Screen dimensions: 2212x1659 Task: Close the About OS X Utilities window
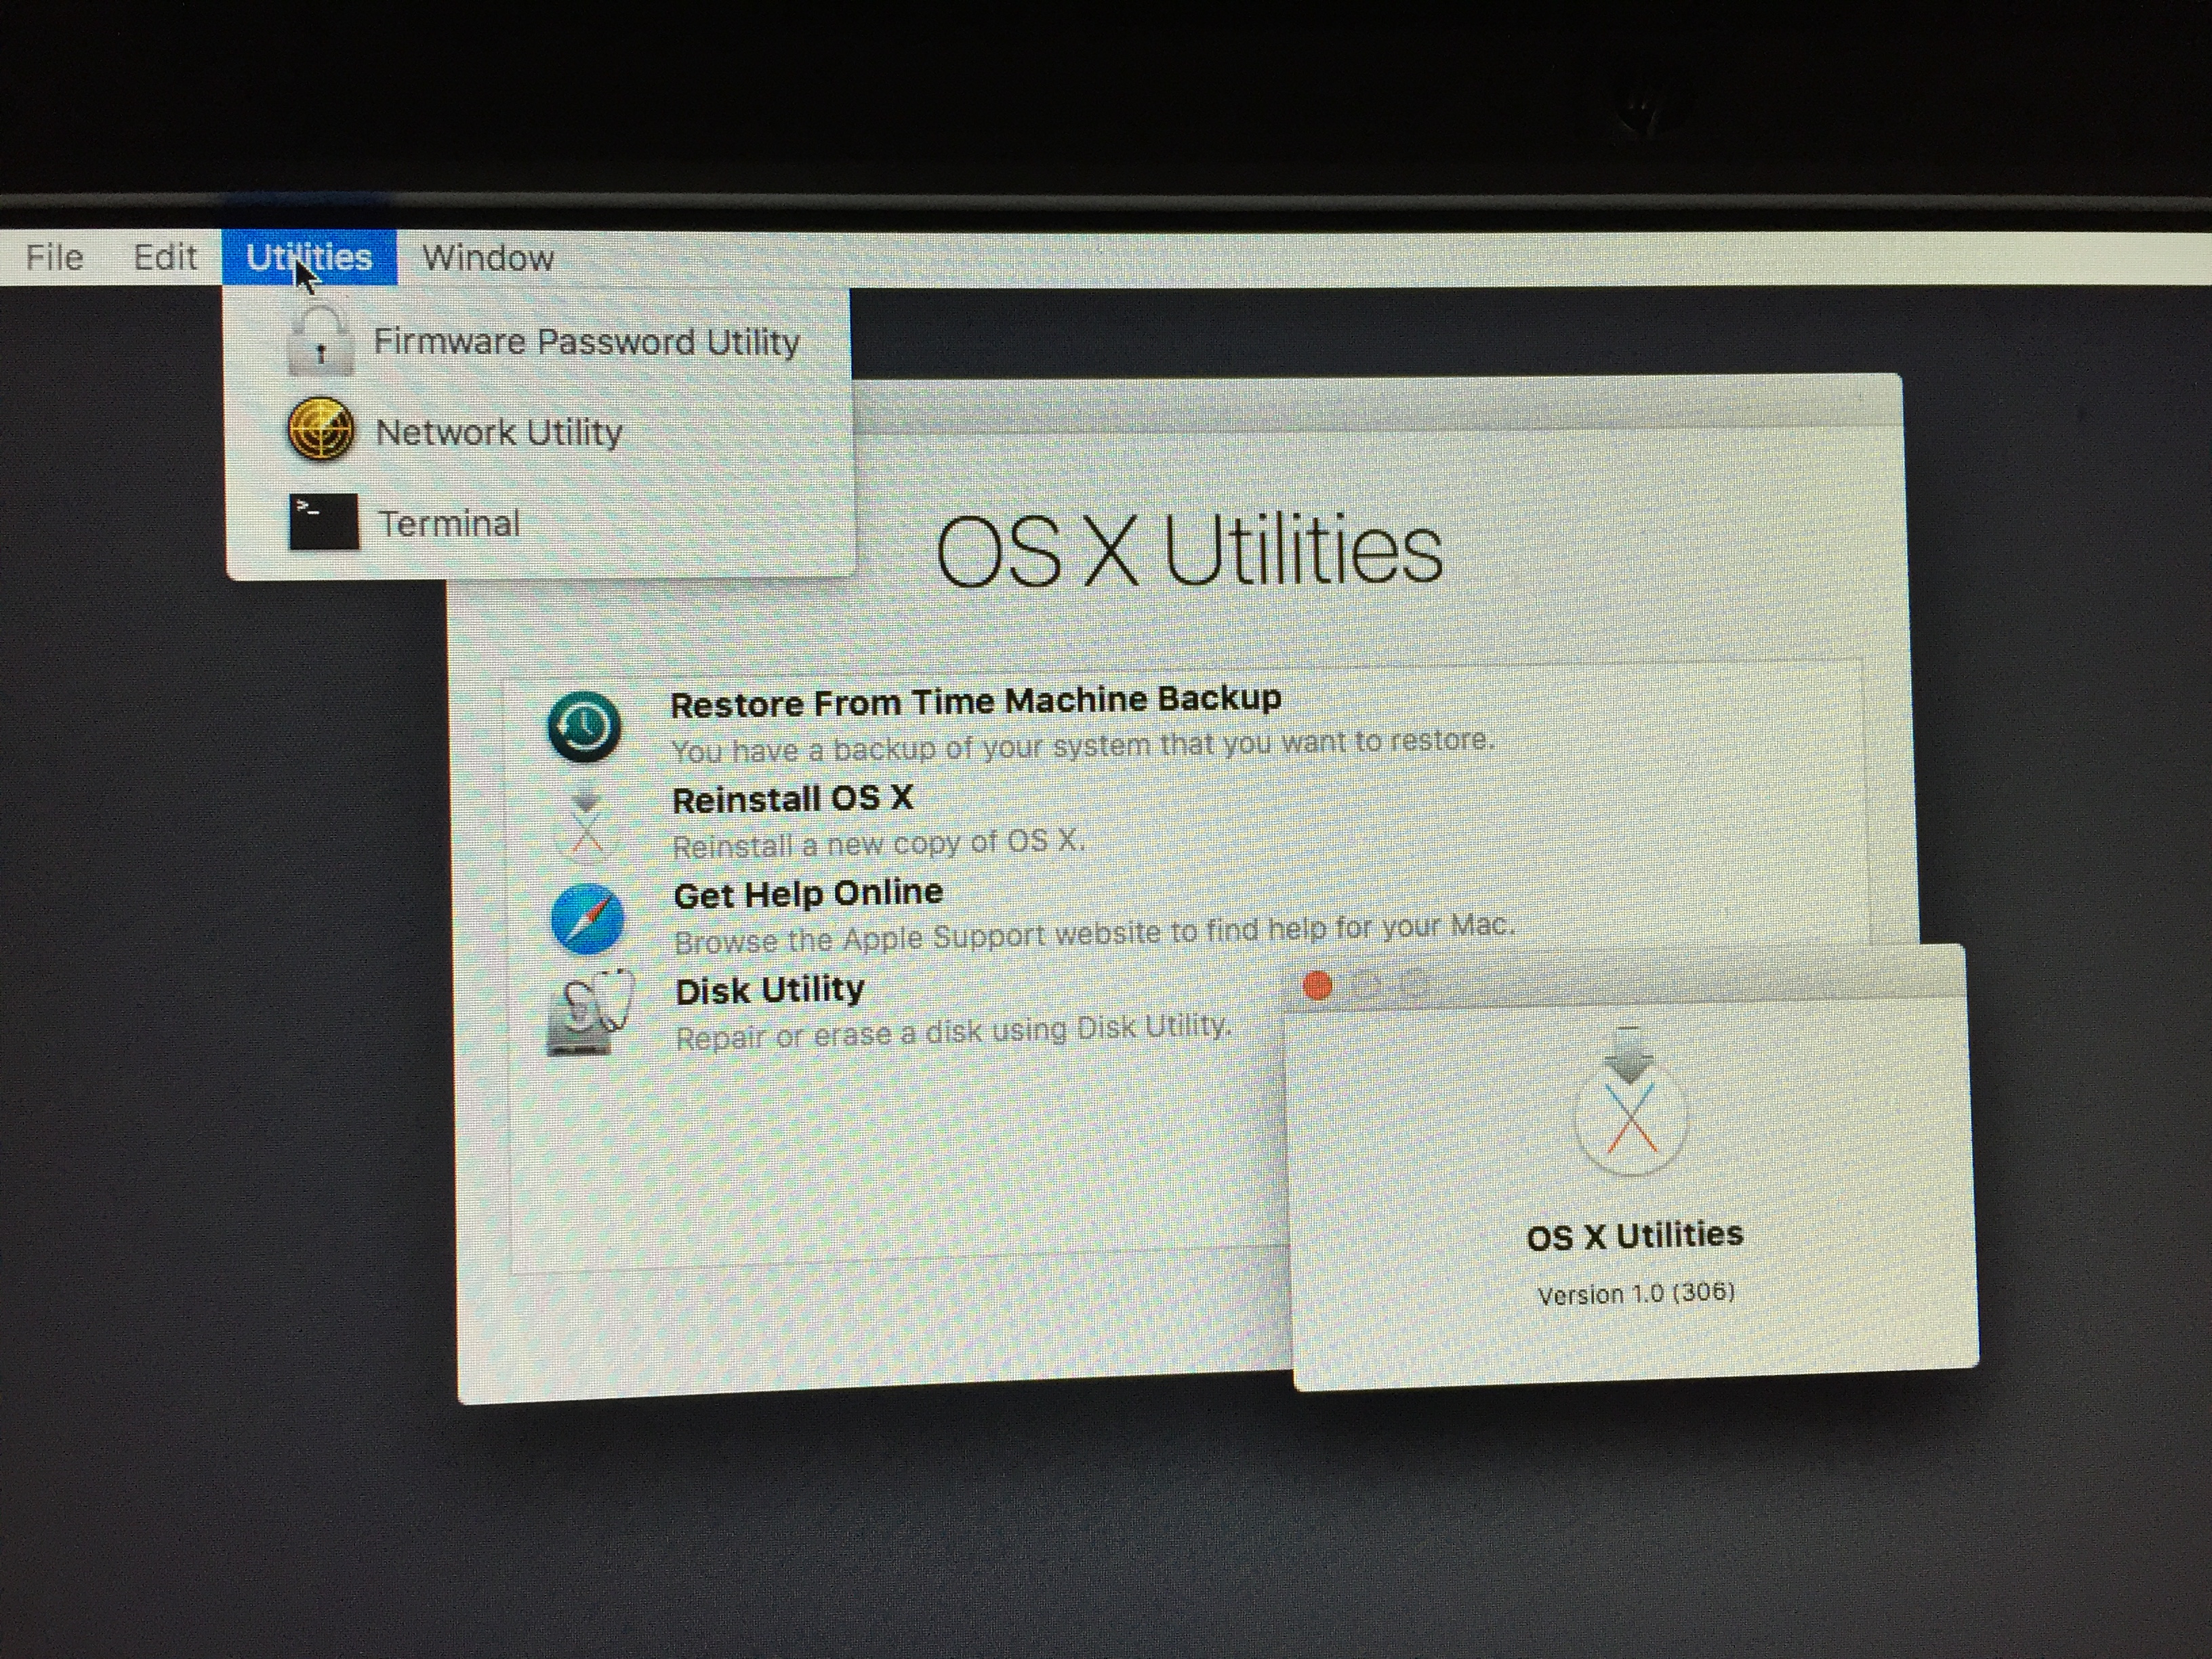(1317, 987)
